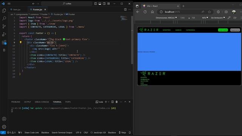Open the Search view in activity bar
242x136 pixels.
4,19
